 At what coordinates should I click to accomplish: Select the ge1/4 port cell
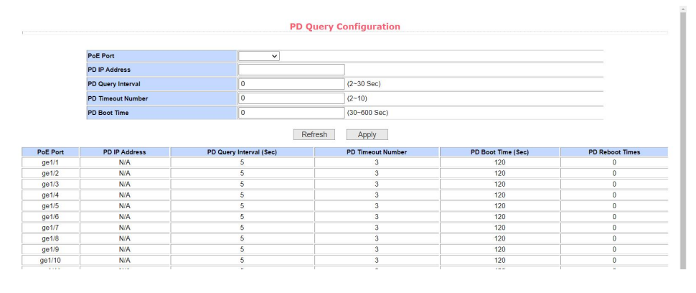tap(51, 195)
